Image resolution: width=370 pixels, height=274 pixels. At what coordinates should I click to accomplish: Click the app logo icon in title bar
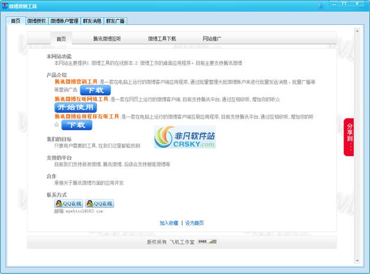[5, 6]
